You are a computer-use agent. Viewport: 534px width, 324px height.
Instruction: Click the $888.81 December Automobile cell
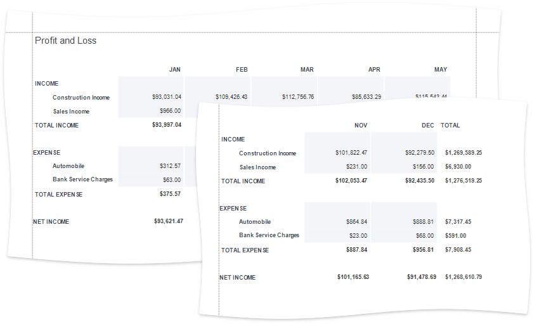(x=422, y=222)
